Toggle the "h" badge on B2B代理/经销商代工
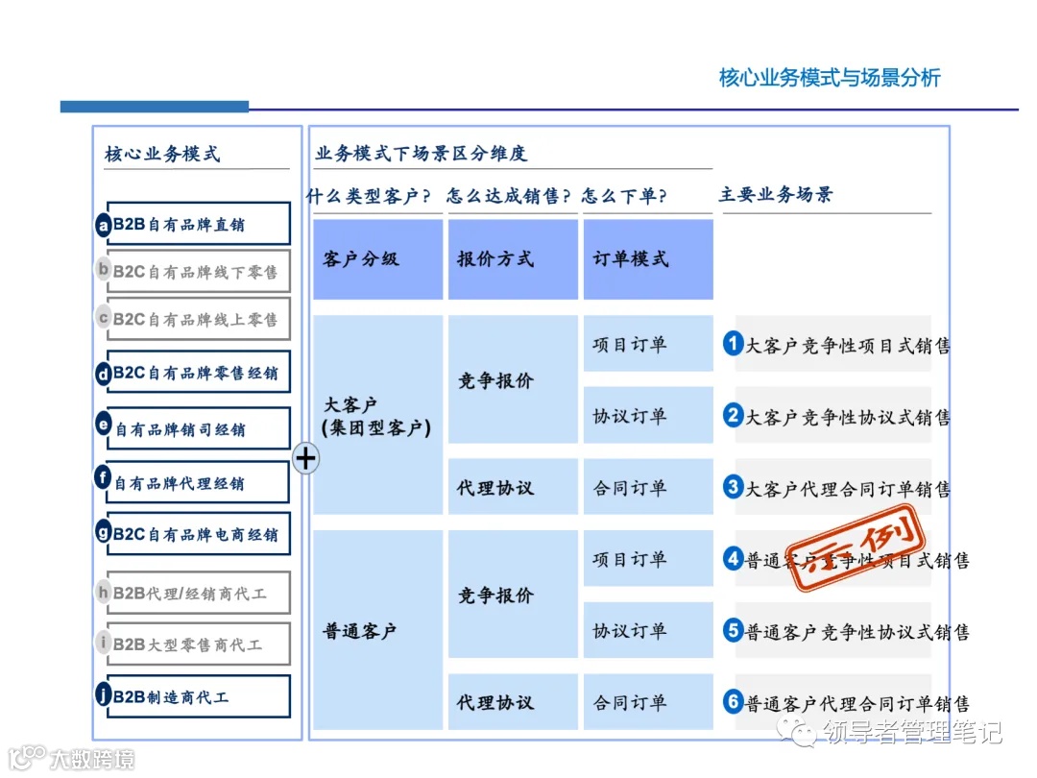 pyautogui.click(x=104, y=593)
